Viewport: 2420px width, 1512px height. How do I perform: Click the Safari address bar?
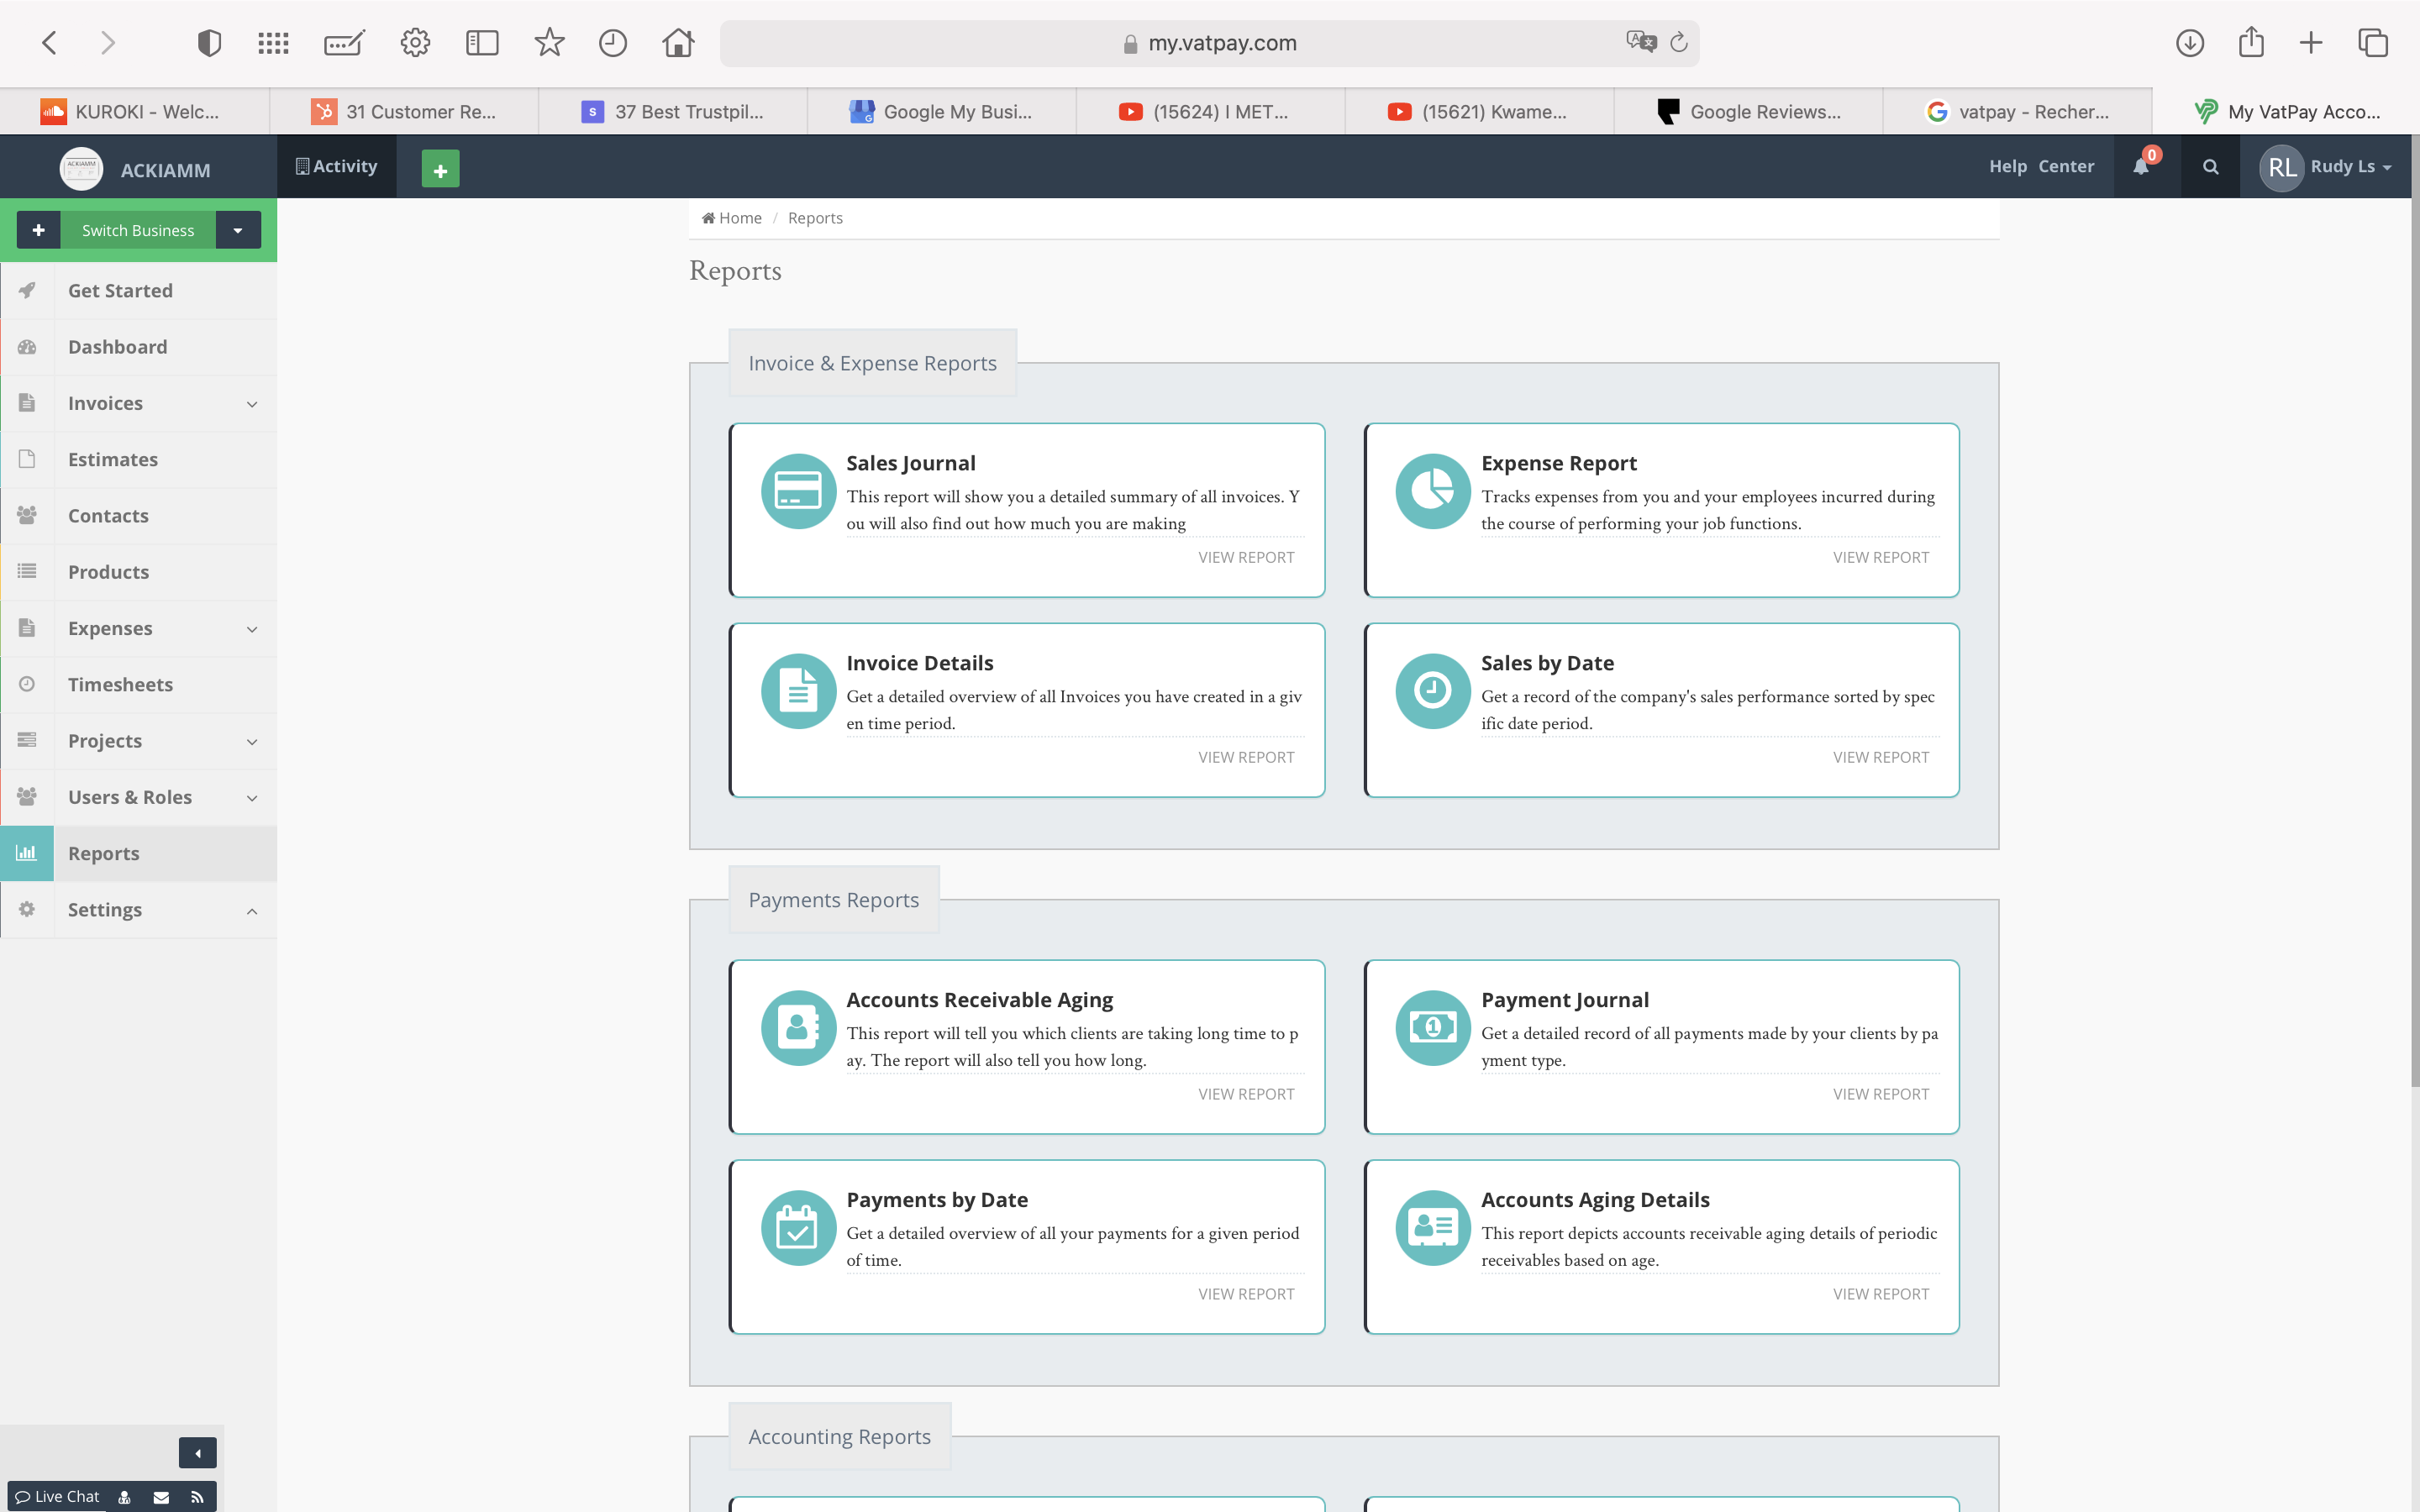click(1208, 43)
